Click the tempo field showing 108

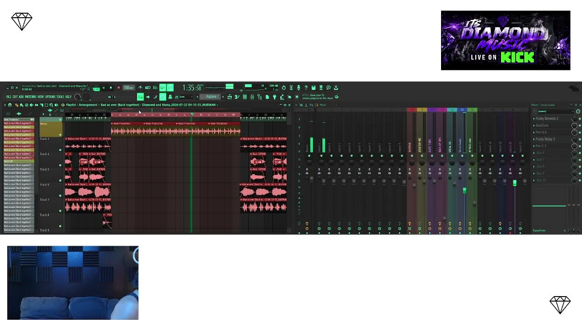tap(129, 88)
